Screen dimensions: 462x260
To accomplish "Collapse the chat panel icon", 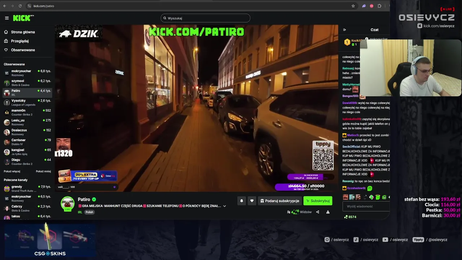I will tap(344, 30).
